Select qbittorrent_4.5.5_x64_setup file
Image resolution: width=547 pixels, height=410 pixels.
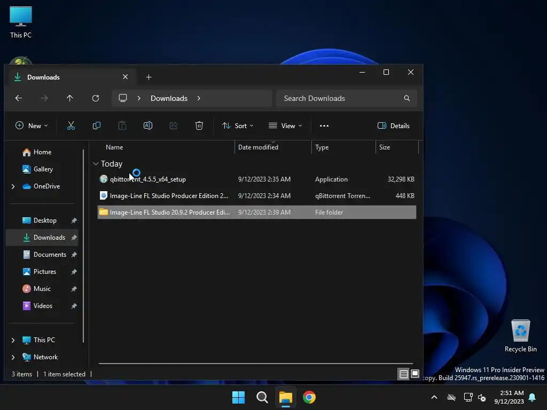click(257, 179)
